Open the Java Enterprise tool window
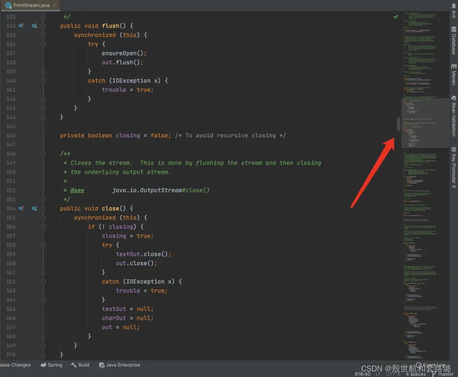 [120, 365]
